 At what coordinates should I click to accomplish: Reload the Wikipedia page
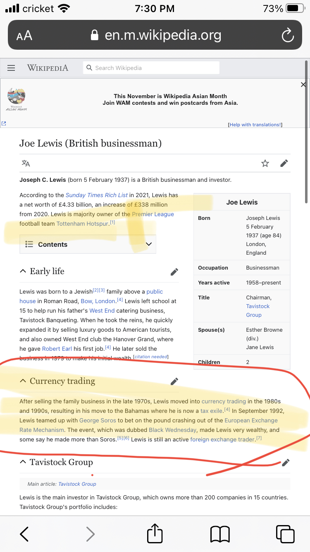[287, 36]
